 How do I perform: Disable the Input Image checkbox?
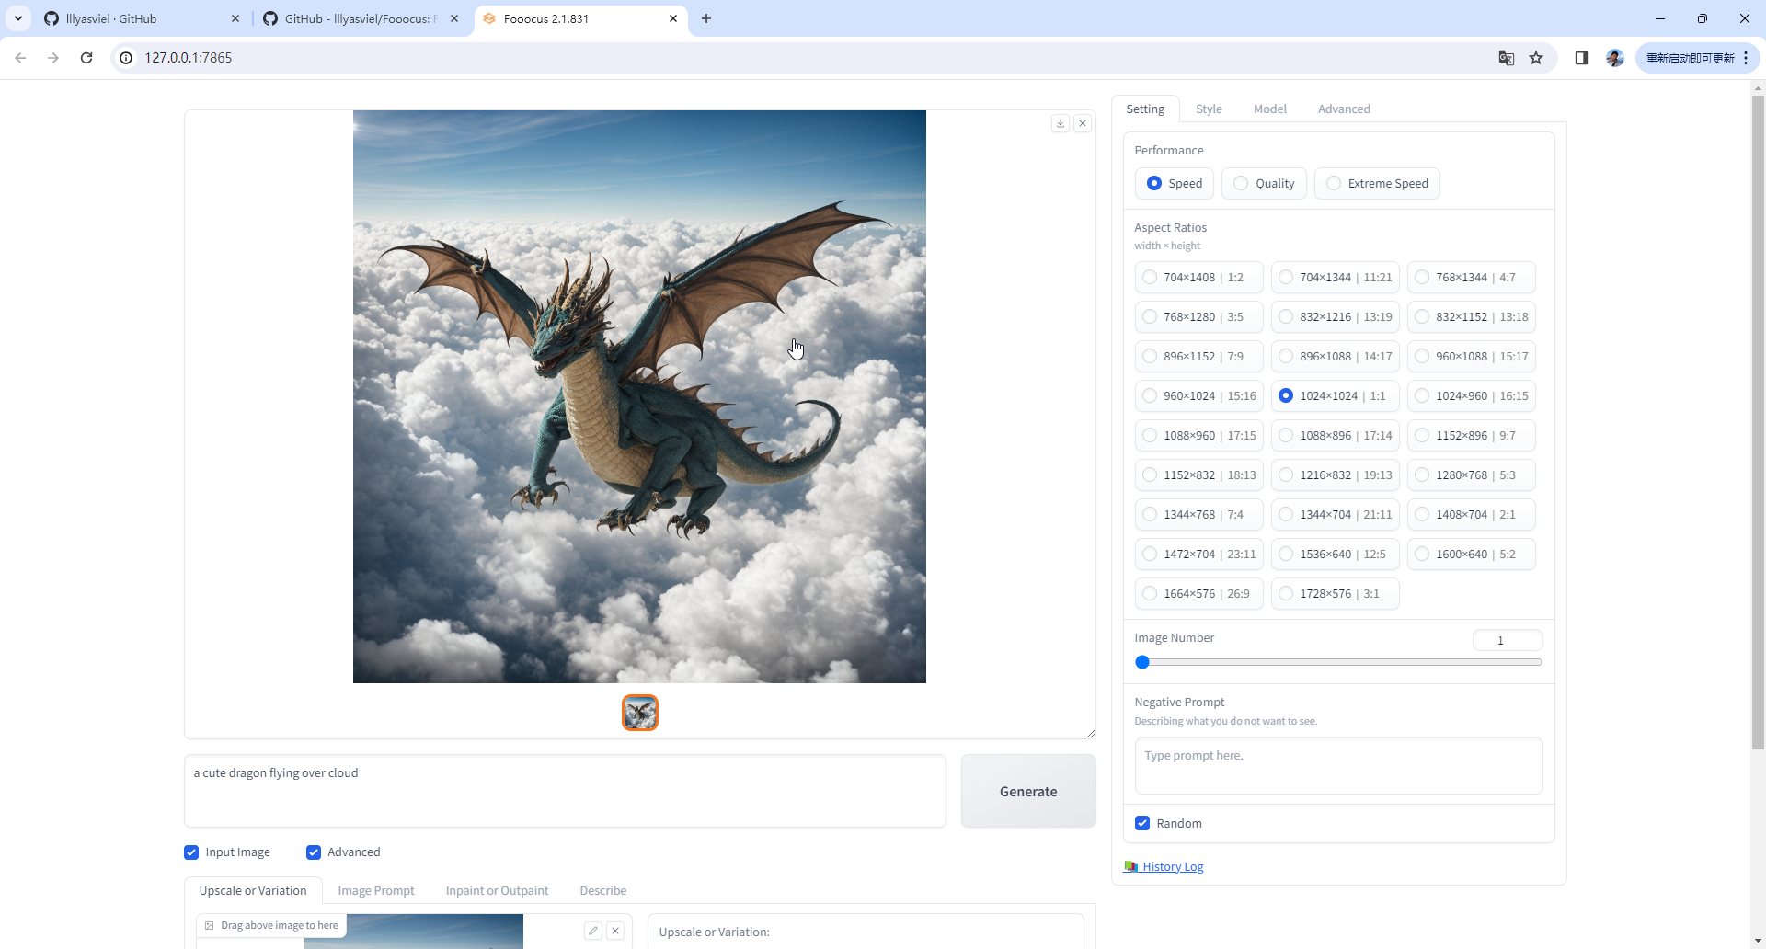191,852
